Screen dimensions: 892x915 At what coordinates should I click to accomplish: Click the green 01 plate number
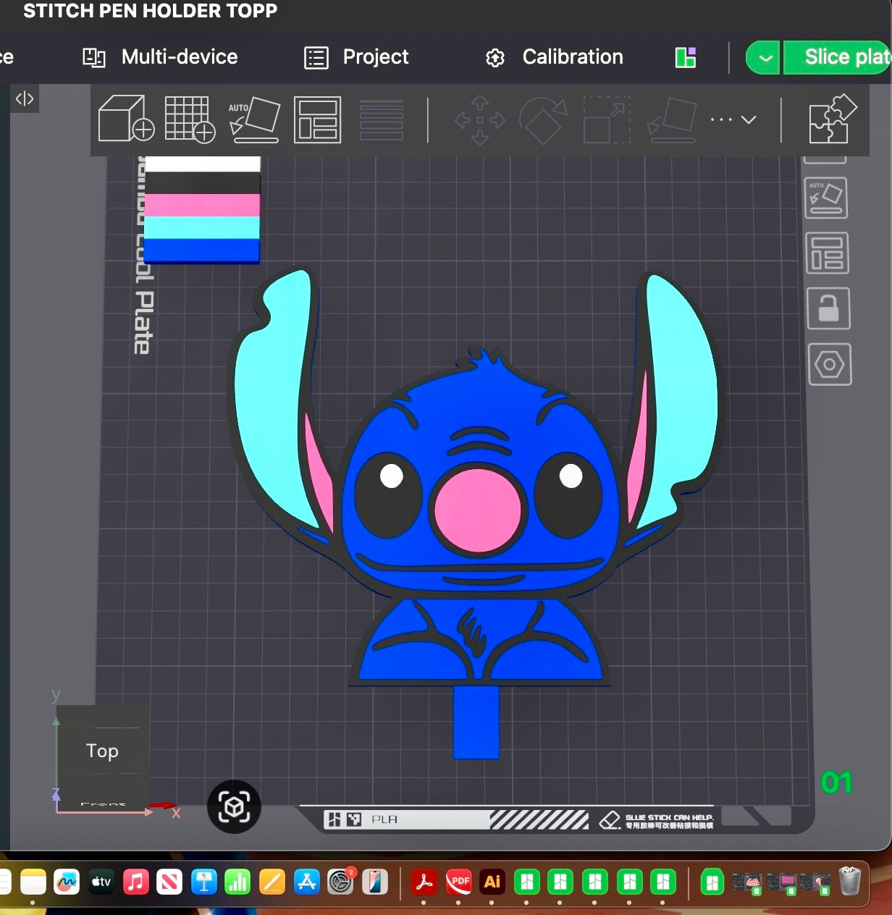click(x=836, y=783)
